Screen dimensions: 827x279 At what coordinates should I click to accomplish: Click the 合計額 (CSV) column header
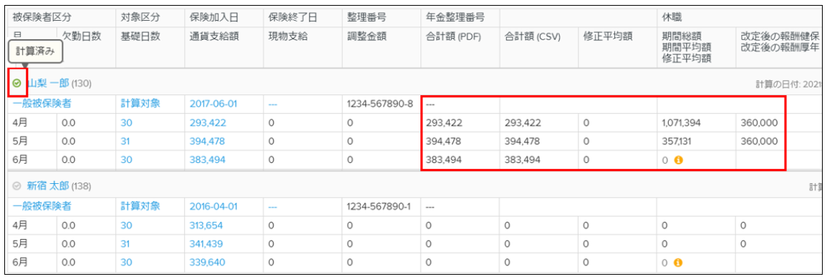[x=531, y=36]
